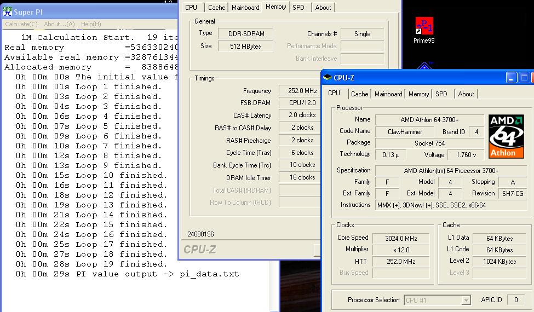This screenshot has width=534, height=312.
Task: Click the Core Speed value 3024.0 MHz
Action: coord(401,239)
